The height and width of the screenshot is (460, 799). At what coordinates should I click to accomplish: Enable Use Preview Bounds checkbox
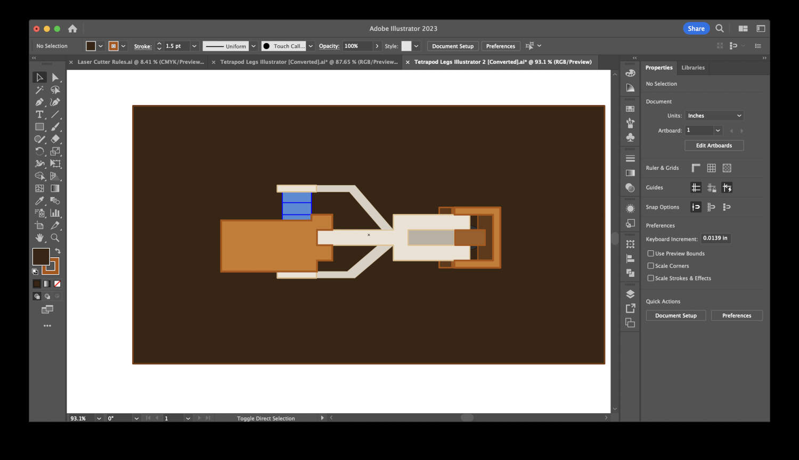(x=650, y=253)
